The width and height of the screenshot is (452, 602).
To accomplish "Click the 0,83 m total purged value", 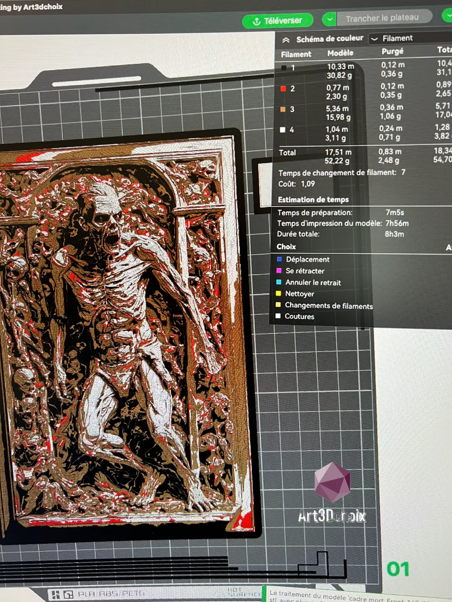I will pos(390,152).
